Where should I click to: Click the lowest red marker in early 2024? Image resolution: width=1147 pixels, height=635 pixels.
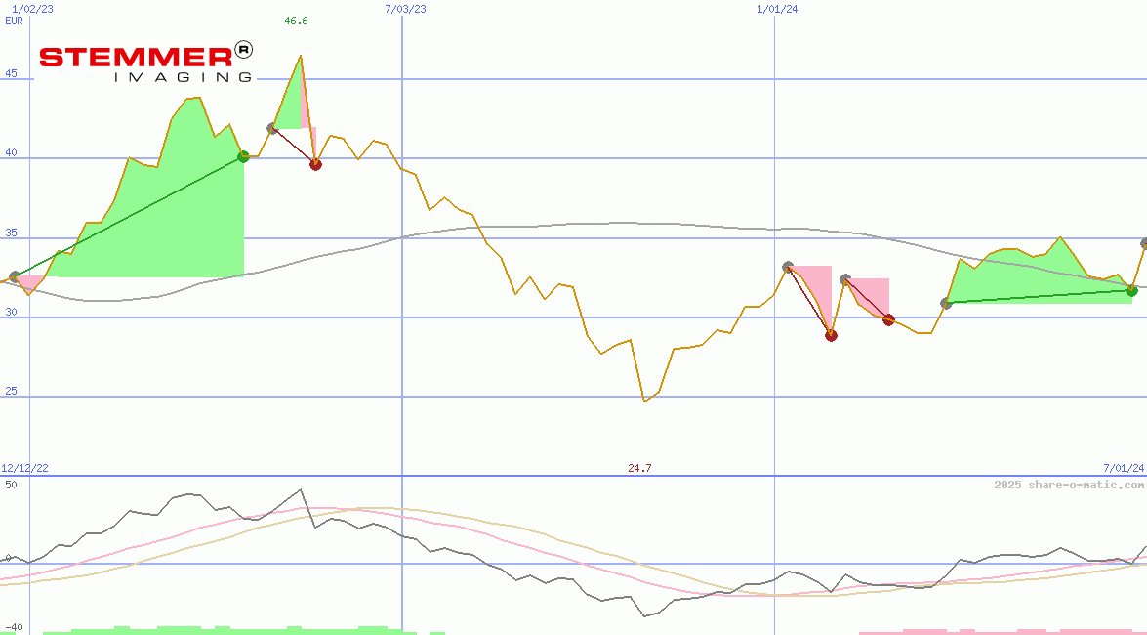pyautogui.click(x=831, y=335)
